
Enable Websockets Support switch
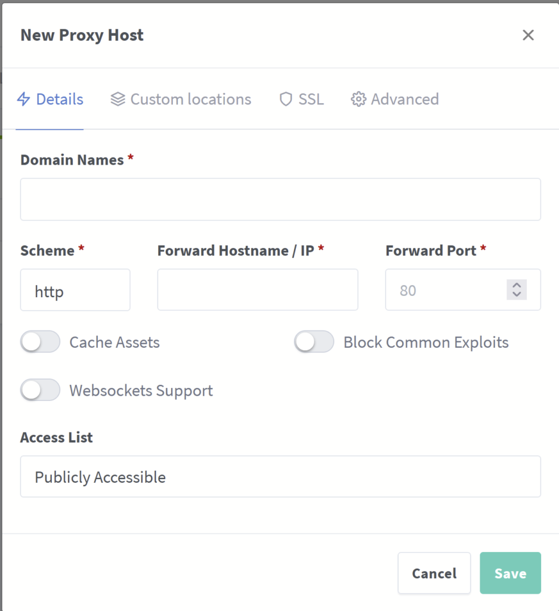(40, 391)
